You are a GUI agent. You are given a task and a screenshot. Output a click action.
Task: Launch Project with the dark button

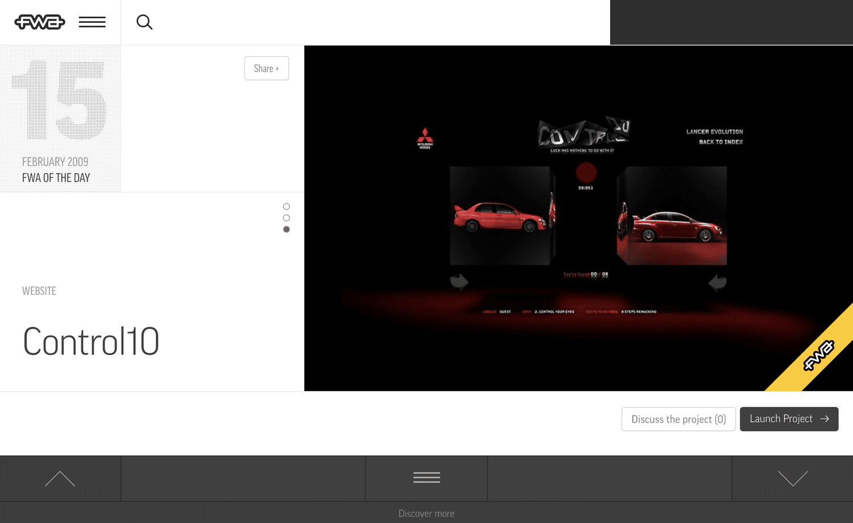789,419
